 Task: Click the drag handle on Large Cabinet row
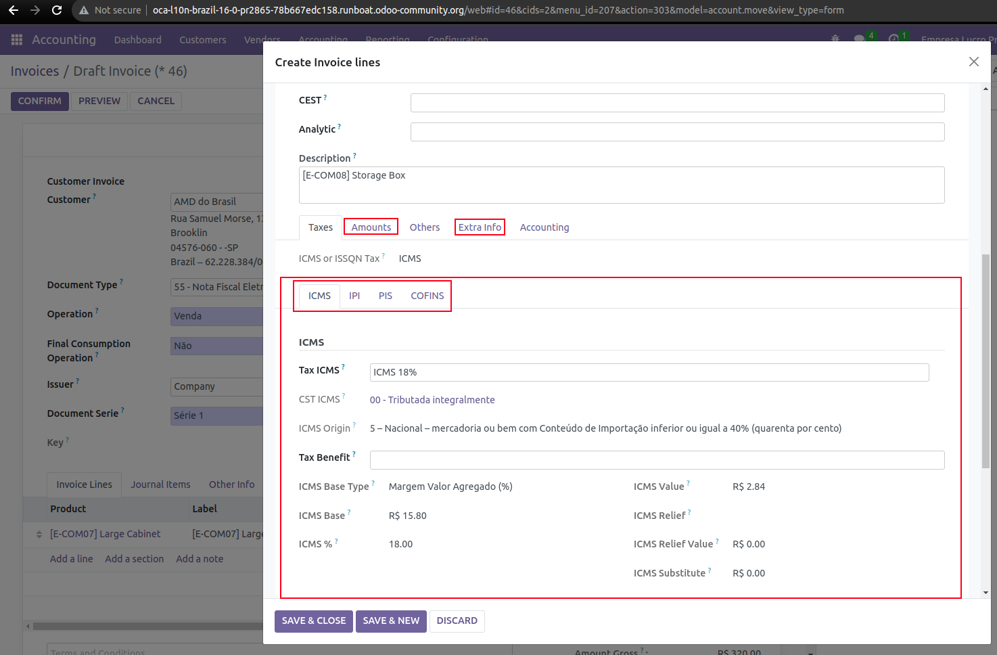point(39,535)
